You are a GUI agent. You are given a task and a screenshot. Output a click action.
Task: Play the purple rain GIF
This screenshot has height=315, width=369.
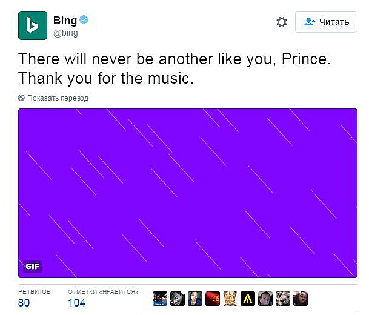(188, 193)
